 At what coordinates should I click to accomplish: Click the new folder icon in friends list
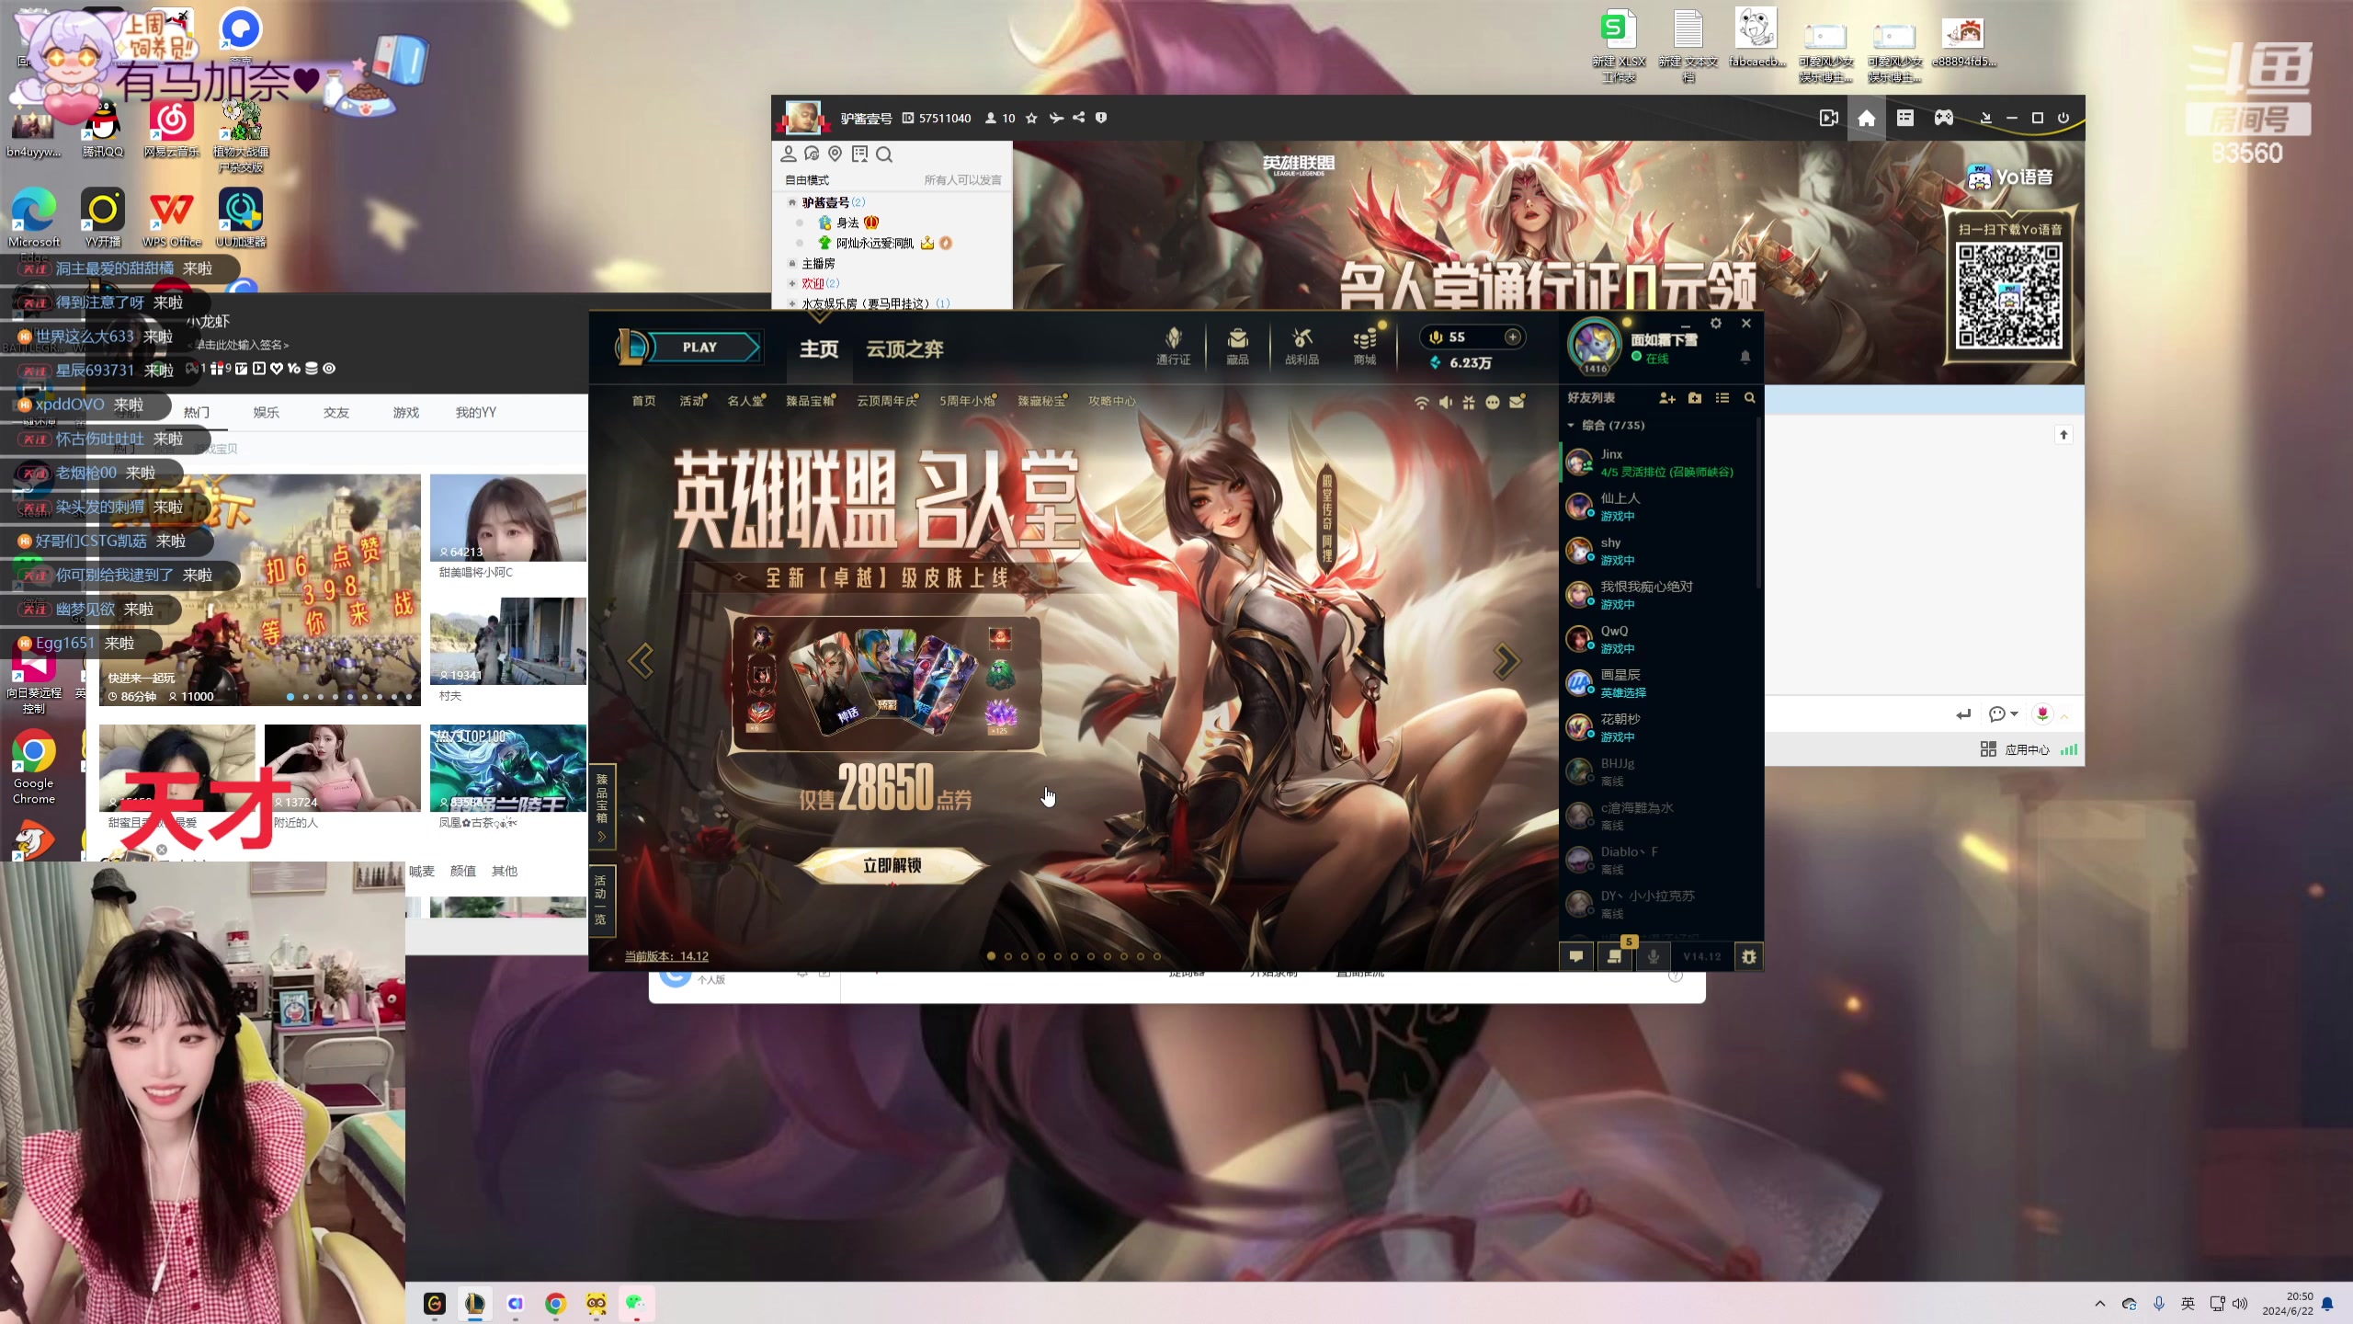click(x=1695, y=398)
